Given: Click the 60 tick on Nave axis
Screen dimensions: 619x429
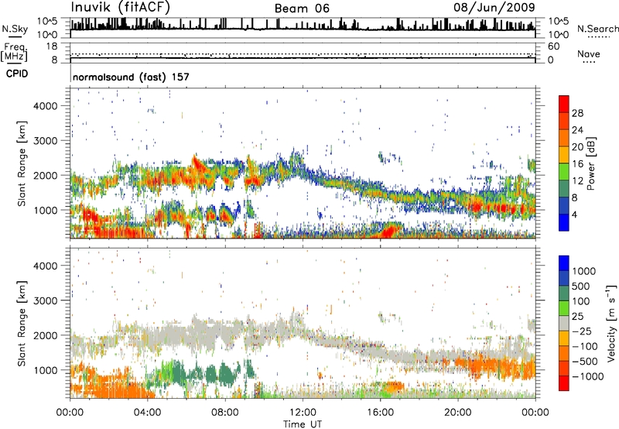Looking at the screenshot, I should pos(554,46).
